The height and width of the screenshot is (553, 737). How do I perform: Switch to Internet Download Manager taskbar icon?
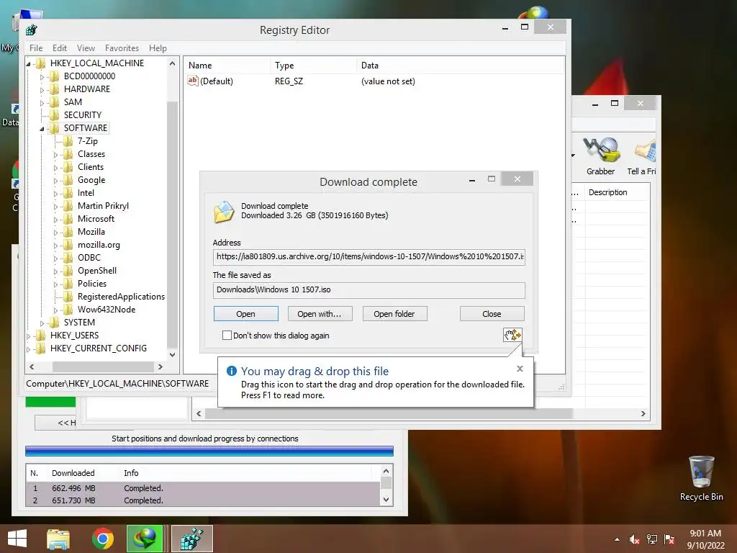pos(145,539)
